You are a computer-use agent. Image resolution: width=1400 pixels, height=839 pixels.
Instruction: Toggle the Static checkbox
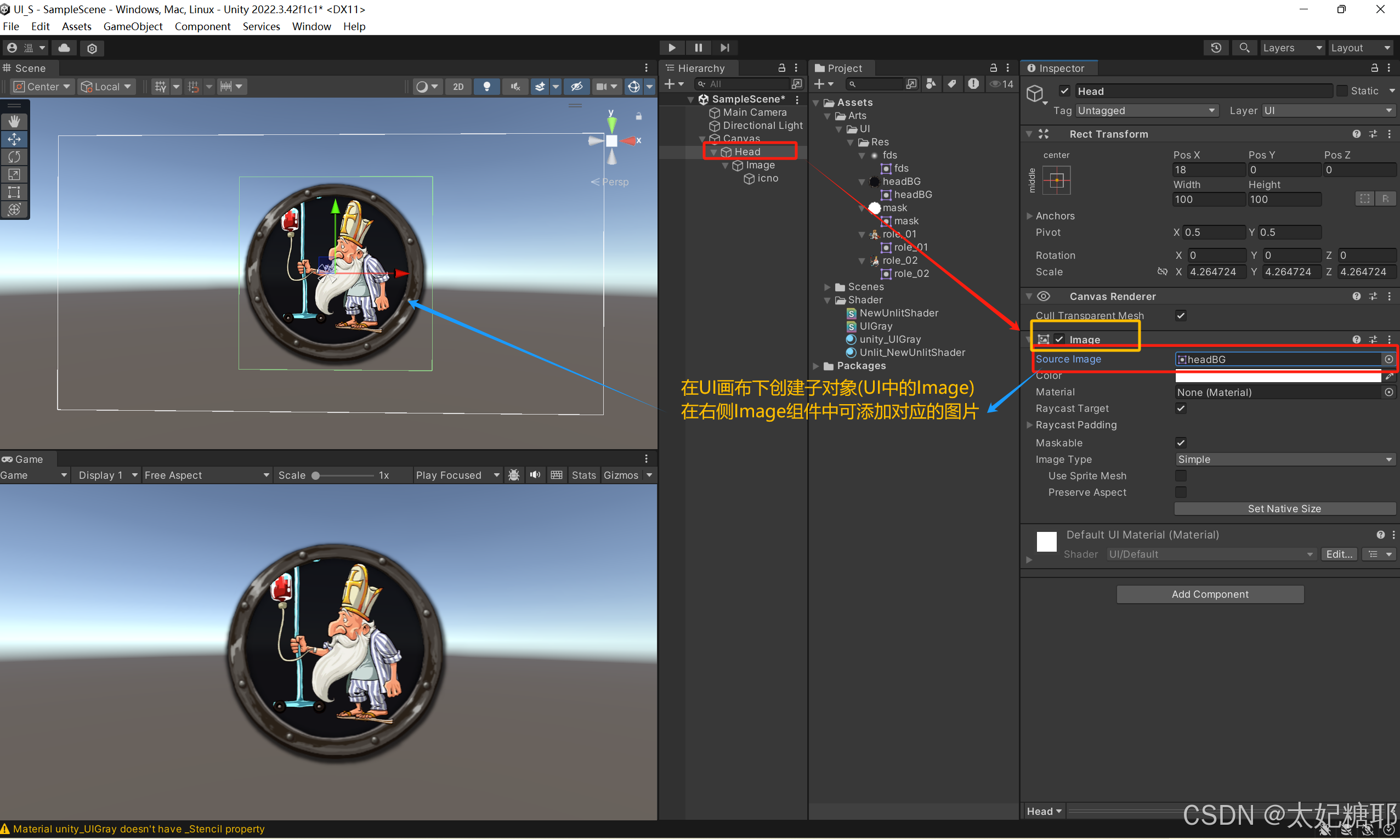coord(1342,91)
